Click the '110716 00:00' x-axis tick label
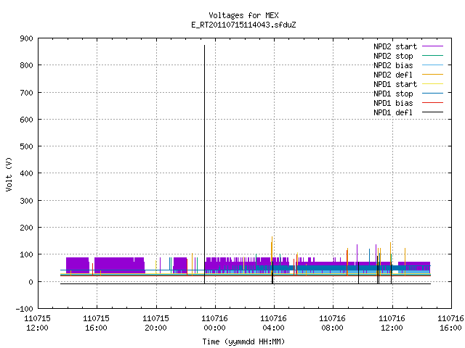This screenshot has width=465, height=348. pyautogui.click(x=215, y=323)
